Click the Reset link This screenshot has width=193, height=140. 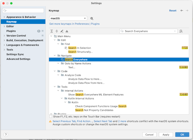point(173,10)
